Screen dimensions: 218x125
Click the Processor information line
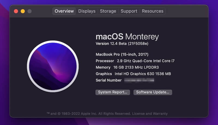pyautogui.click(x=135, y=61)
